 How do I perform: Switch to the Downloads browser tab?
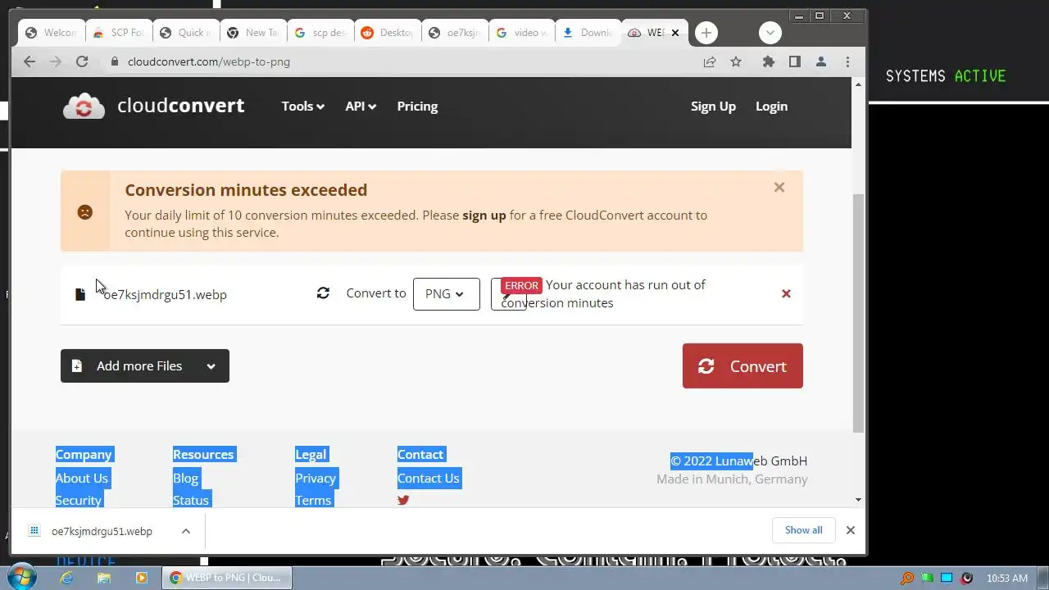[x=589, y=33]
